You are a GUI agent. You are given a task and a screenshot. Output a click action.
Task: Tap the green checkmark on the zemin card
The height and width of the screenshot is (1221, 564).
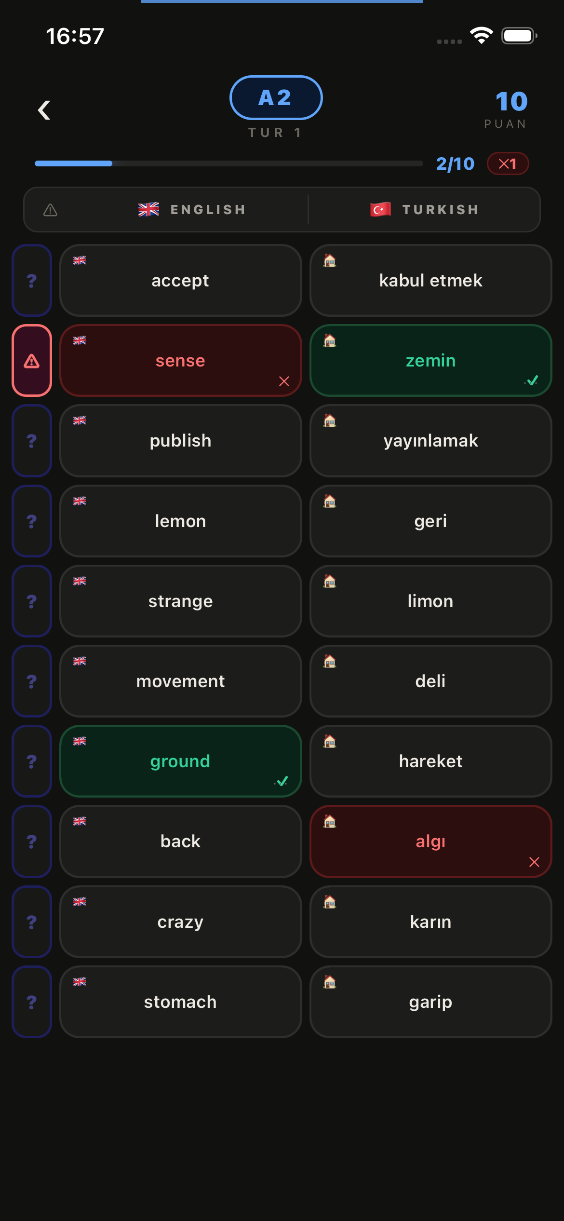532,381
